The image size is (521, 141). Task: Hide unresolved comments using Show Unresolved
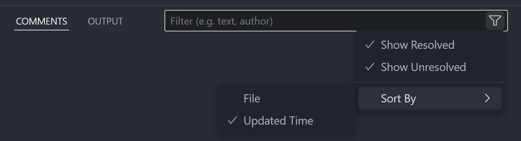click(x=423, y=67)
